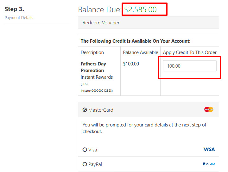Image resolution: width=228 pixels, height=172 pixels.
Task: Click the Step 3 heading
Action: (x=14, y=9)
